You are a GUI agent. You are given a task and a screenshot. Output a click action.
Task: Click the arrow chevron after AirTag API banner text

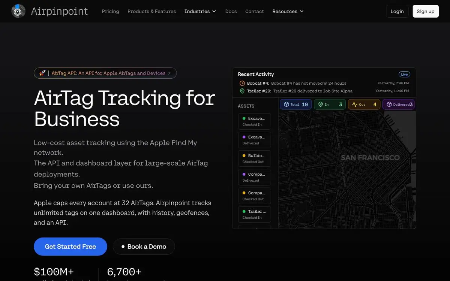169,73
